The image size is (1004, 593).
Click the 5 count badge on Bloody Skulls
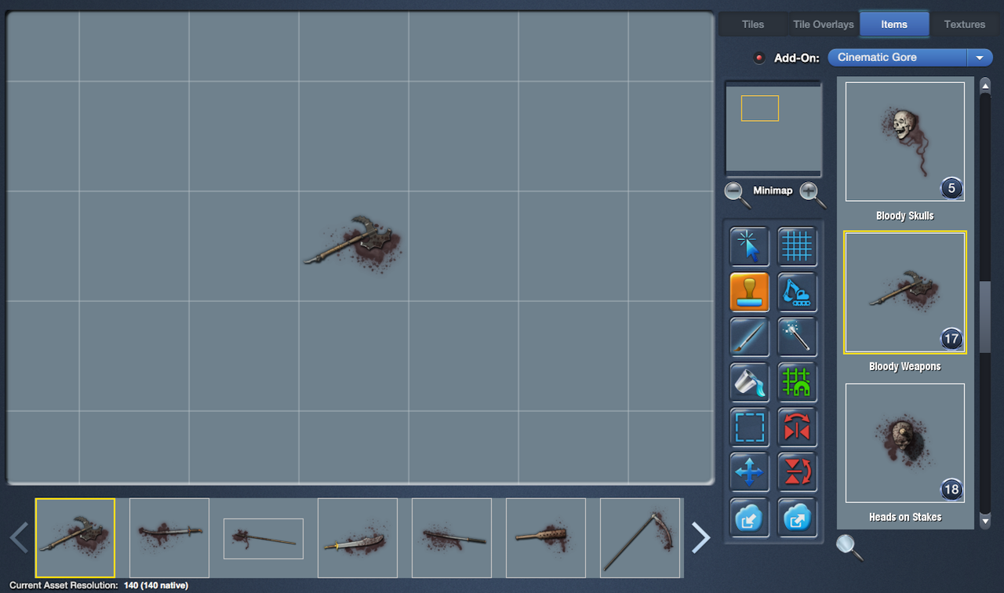(951, 188)
